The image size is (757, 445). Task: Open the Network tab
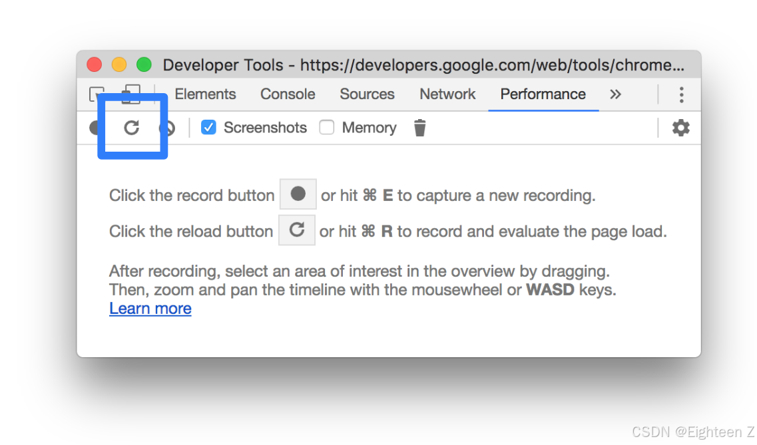point(447,94)
